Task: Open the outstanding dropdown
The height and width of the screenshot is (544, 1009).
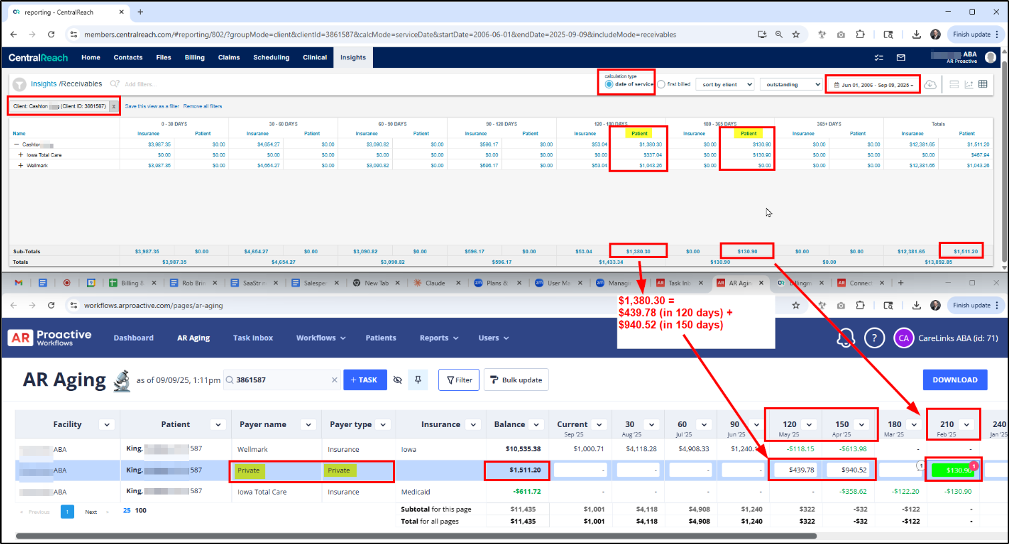Action: 790,85
